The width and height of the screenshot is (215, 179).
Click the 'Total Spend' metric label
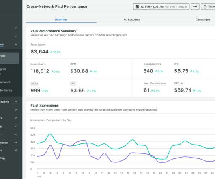tap(38, 45)
